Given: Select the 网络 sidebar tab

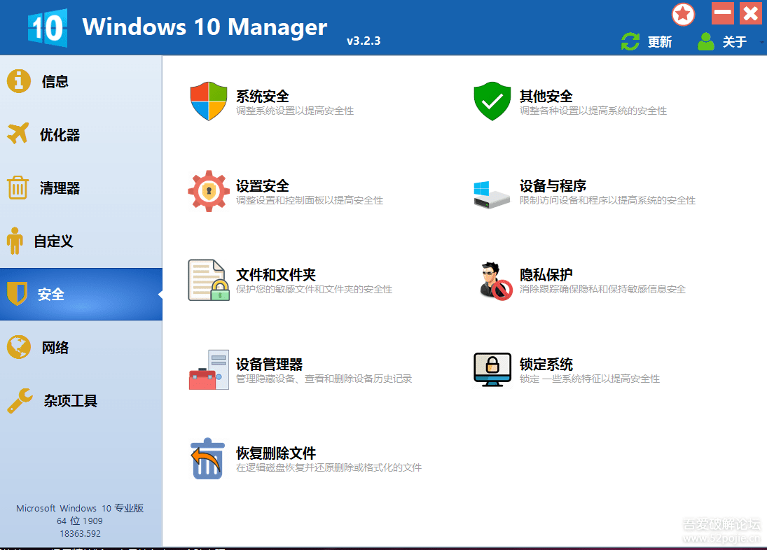Looking at the screenshot, I should click(81, 347).
